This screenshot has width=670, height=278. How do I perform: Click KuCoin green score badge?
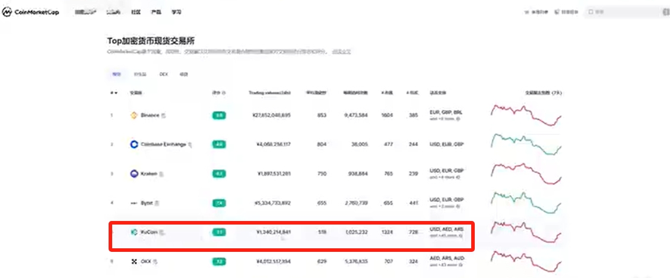(219, 232)
